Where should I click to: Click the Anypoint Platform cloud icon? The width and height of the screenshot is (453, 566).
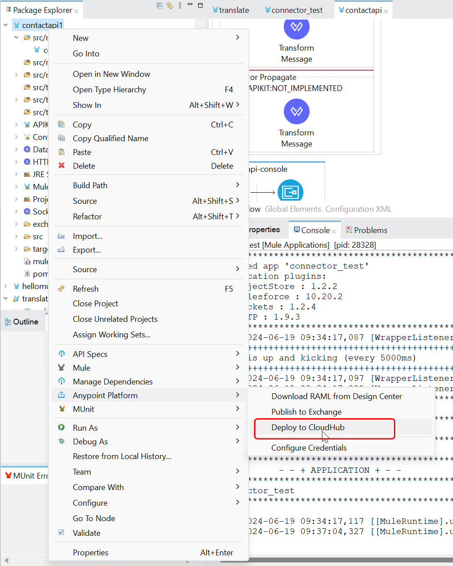(62, 395)
